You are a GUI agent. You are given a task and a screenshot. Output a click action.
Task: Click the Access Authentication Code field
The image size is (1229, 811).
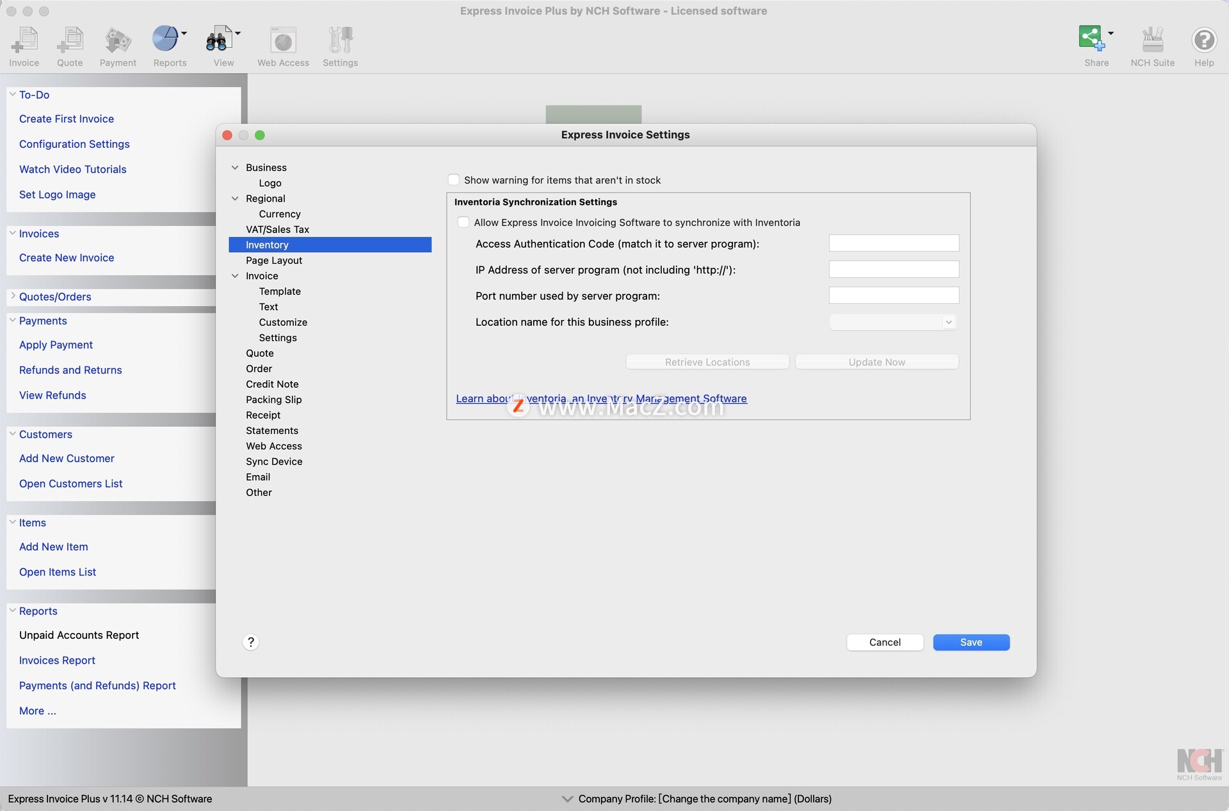[894, 243]
